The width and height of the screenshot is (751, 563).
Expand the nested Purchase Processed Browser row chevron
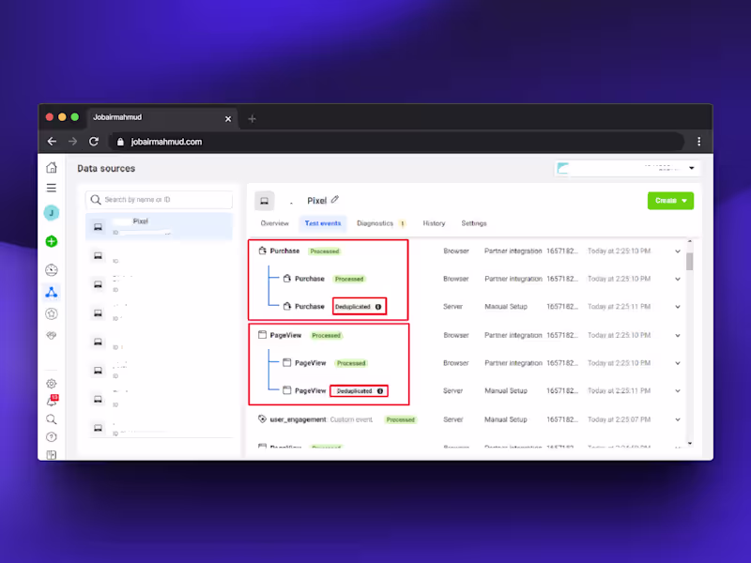point(678,279)
